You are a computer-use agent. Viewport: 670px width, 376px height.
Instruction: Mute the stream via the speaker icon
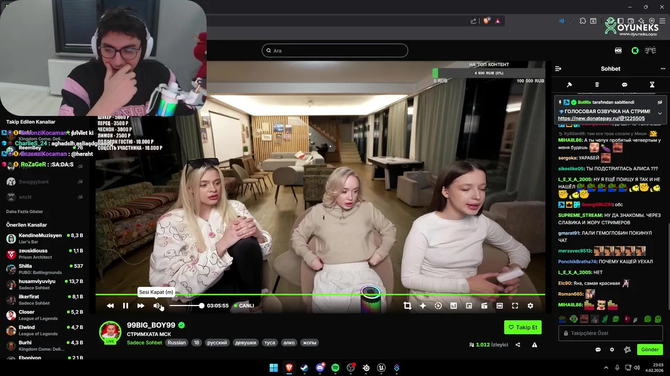(x=157, y=305)
